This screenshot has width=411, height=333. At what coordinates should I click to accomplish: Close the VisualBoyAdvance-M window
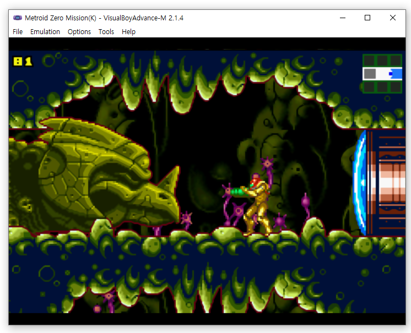coord(393,18)
